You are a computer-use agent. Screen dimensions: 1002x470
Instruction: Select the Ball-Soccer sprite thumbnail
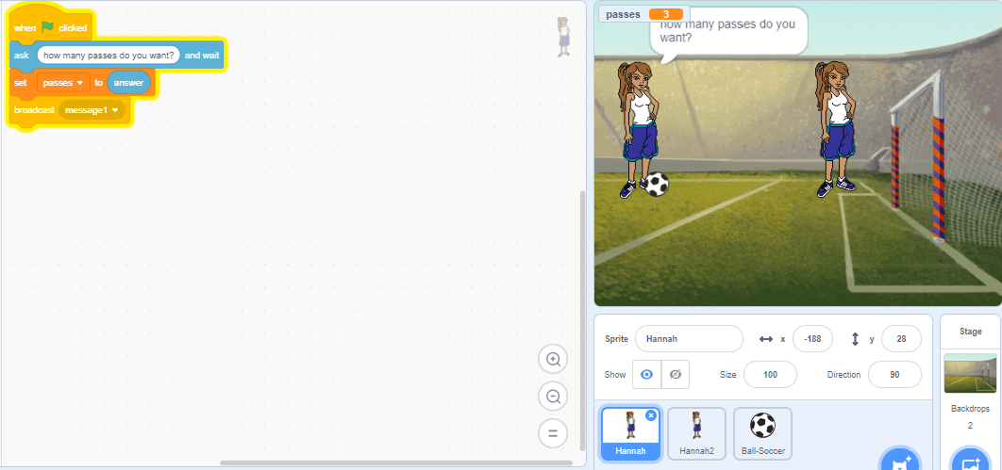point(761,432)
